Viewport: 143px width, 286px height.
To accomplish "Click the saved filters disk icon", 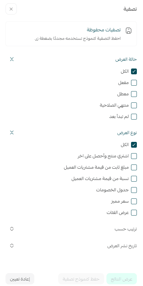I will click(128, 31).
